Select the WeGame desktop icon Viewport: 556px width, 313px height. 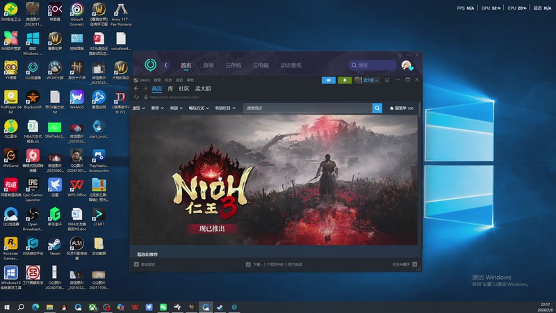coord(10,159)
